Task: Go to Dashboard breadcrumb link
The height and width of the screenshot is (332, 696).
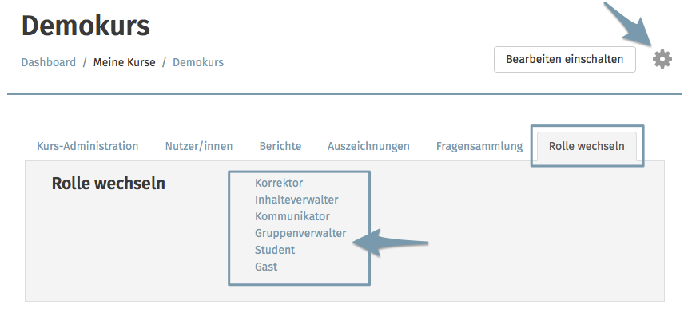Action: (49, 62)
